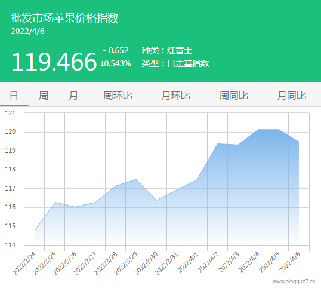Switch to 周环比 tab
This screenshot has height=288, width=321.
[x=118, y=96]
